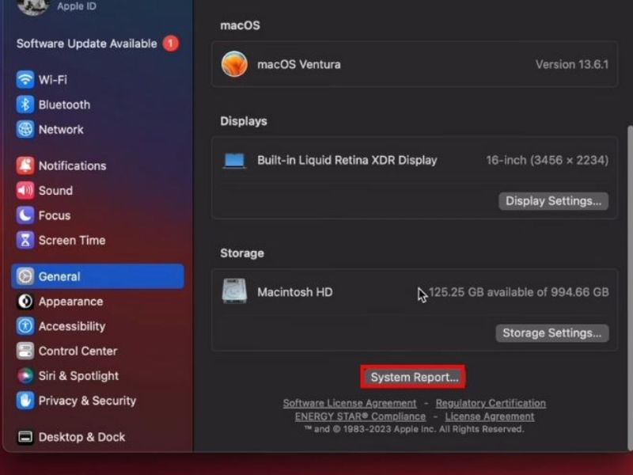Click Built-in Liquid Retina XDR Display text
This screenshot has height=475, width=633.
coord(347,161)
